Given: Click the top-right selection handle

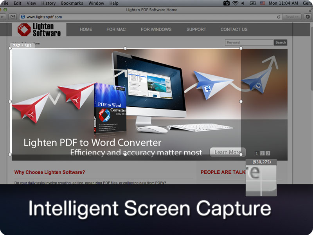Looking at the screenshot, I should tap(241, 48).
